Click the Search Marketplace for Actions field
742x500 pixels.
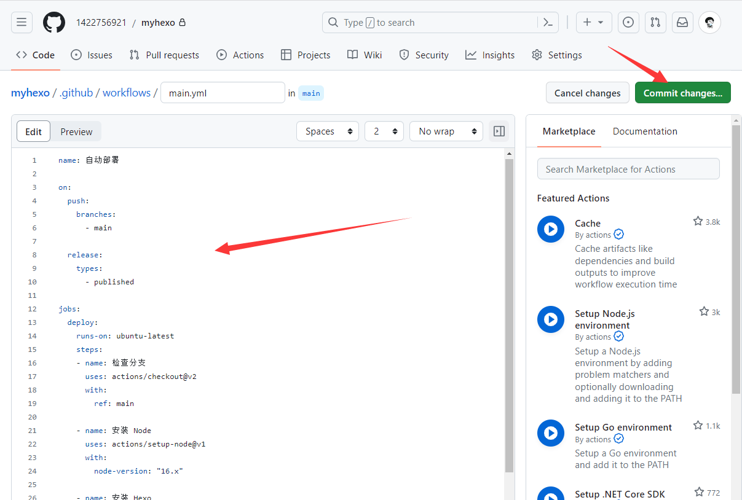[x=628, y=169]
